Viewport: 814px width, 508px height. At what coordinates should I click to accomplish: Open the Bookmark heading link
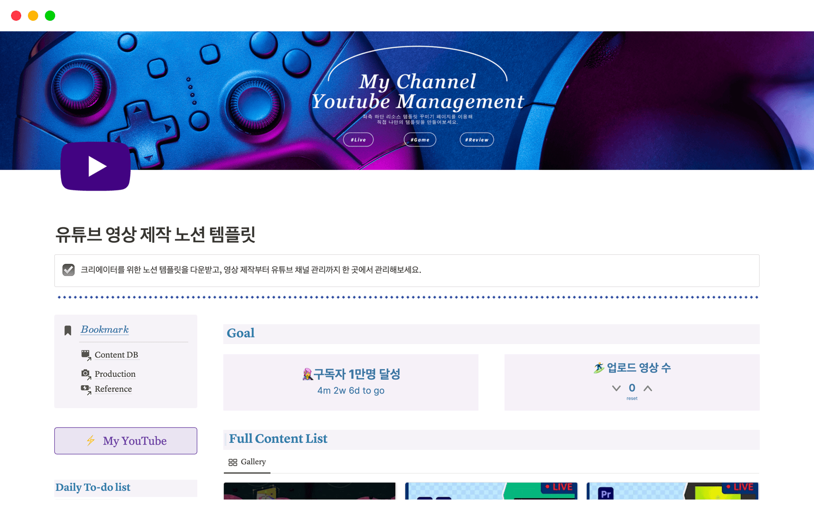pos(105,329)
